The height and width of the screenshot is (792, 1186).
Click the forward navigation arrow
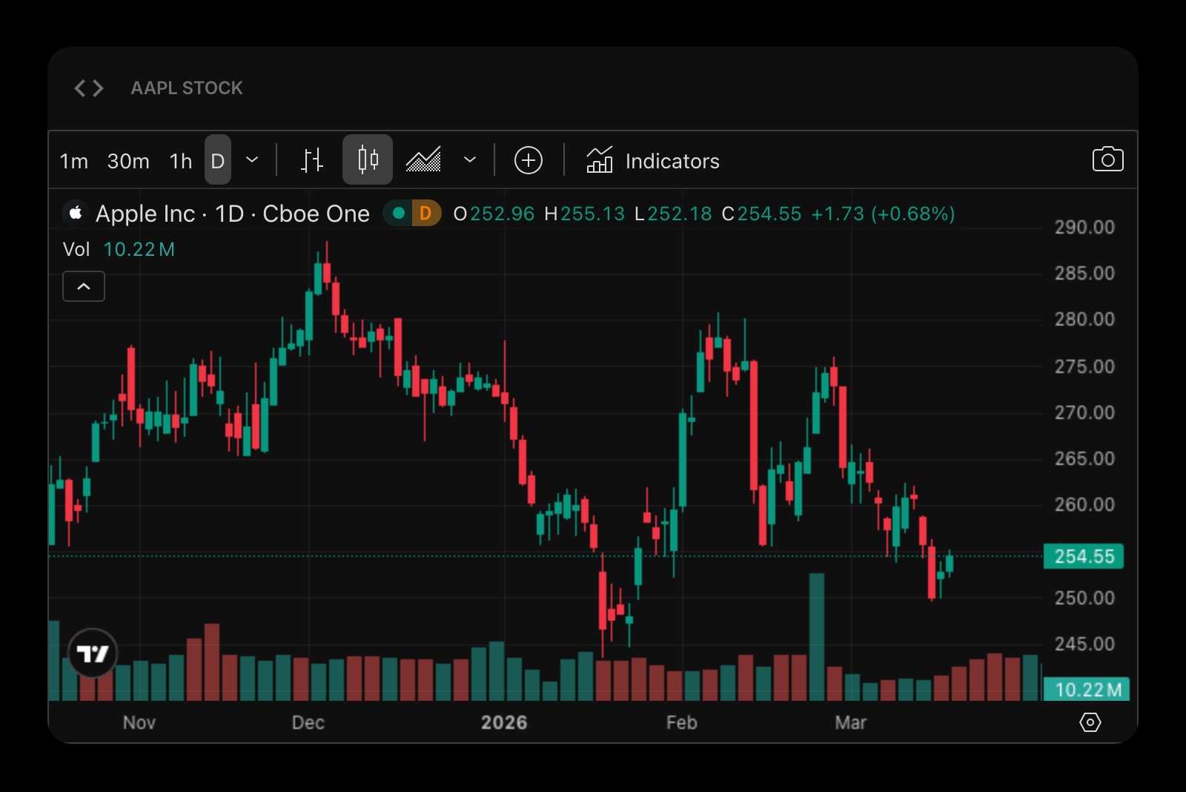click(98, 88)
